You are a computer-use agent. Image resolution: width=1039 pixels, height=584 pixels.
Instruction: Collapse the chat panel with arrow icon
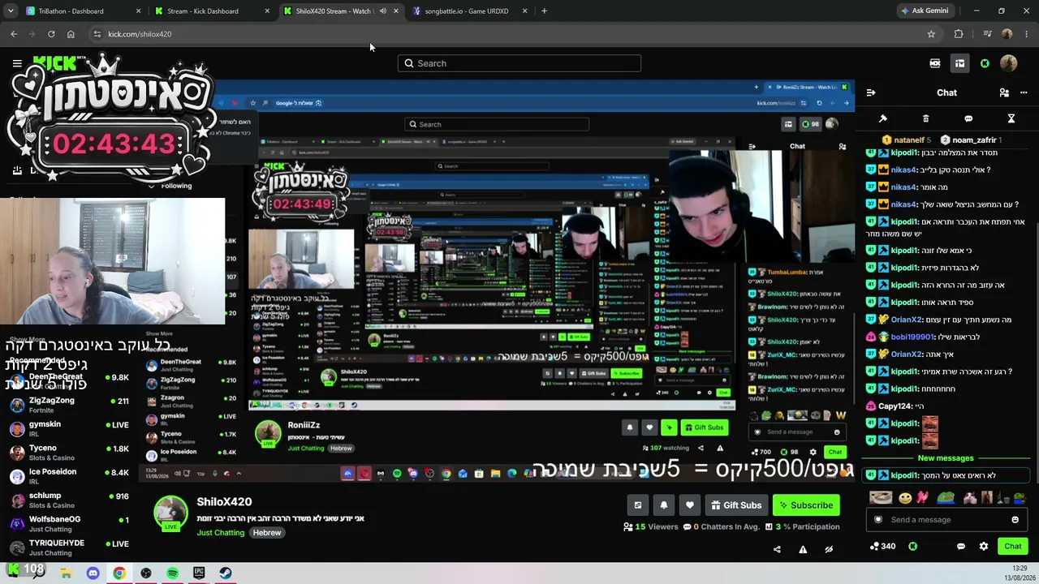coord(870,92)
